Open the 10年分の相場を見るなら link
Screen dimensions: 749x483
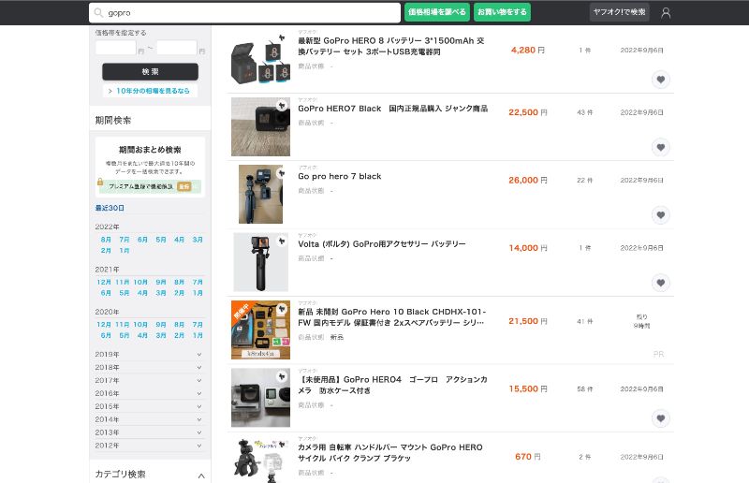point(150,91)
